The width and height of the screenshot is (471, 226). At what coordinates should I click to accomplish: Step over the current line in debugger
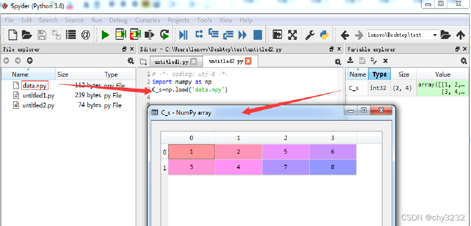199,34
